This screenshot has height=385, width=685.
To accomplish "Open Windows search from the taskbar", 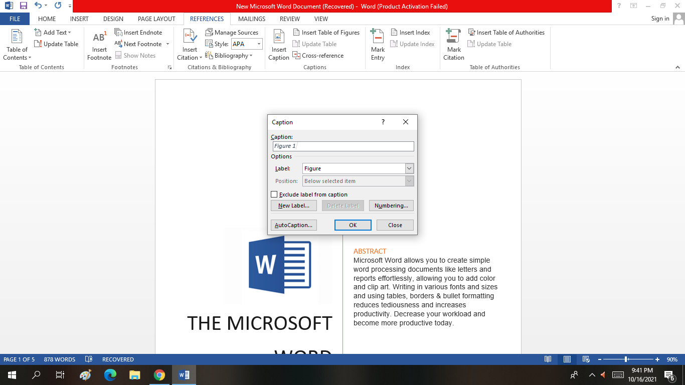I will click(x=36, y=375).
